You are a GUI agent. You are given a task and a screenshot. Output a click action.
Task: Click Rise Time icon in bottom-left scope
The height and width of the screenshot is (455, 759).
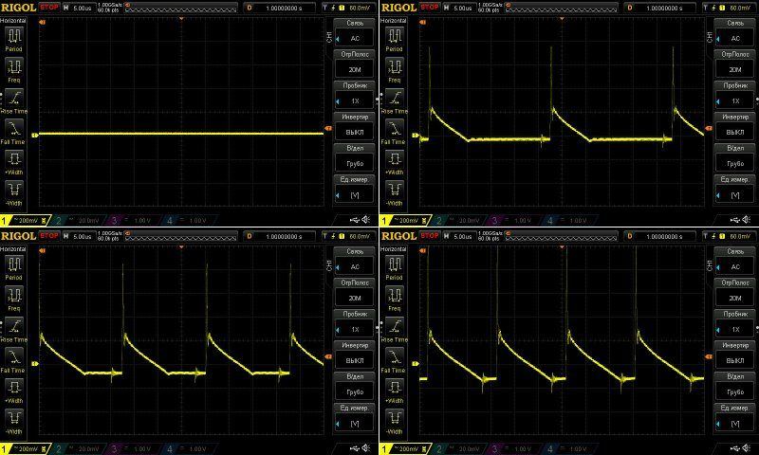[x=15, y=327]
